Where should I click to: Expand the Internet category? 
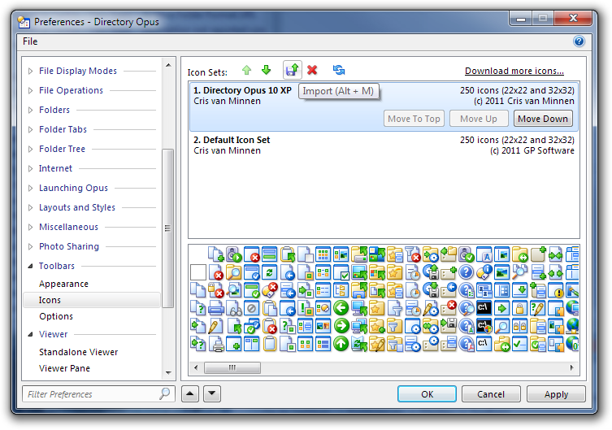tap(30, 168)
